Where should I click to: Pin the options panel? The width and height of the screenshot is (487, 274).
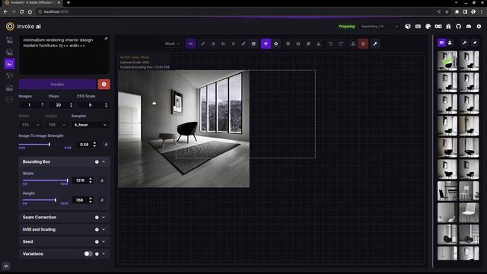click(106, 39)
